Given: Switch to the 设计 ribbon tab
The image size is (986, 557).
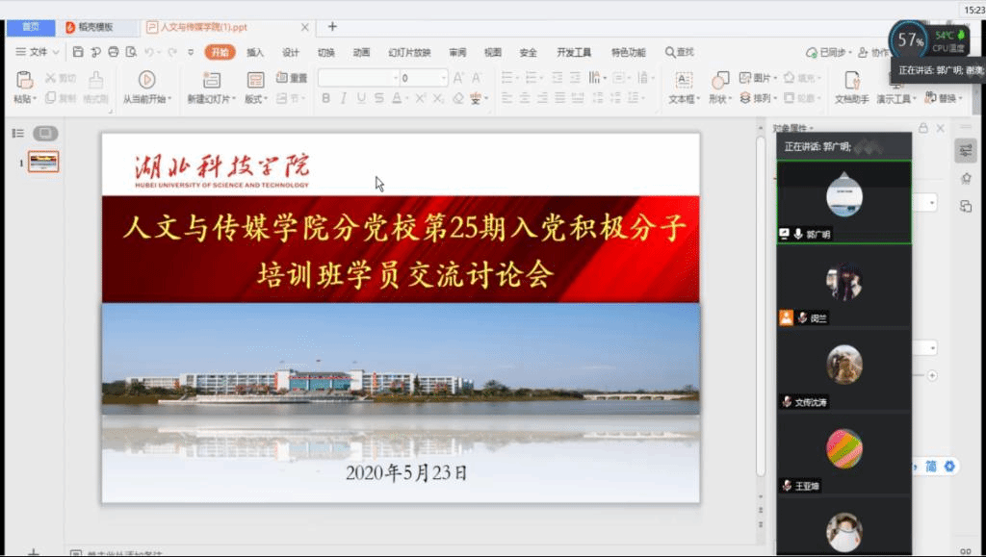Looking at the screenshot, I should click(291, 53).
